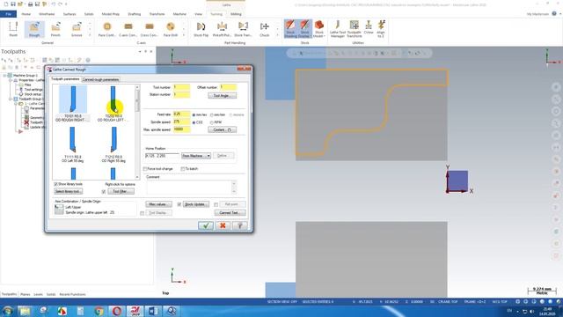Click the tool list vertical scrollbar
The width and height of the screenshot is (563, 317).
137,132
